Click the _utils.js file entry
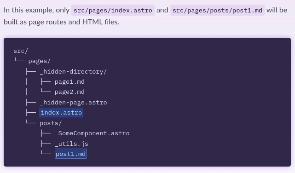This screenshot has height=173, width=295. [x=71, y=144]
